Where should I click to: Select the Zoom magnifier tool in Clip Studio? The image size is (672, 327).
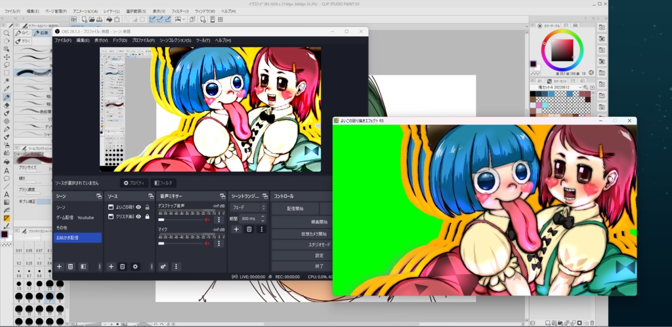[x=7, y=33]
